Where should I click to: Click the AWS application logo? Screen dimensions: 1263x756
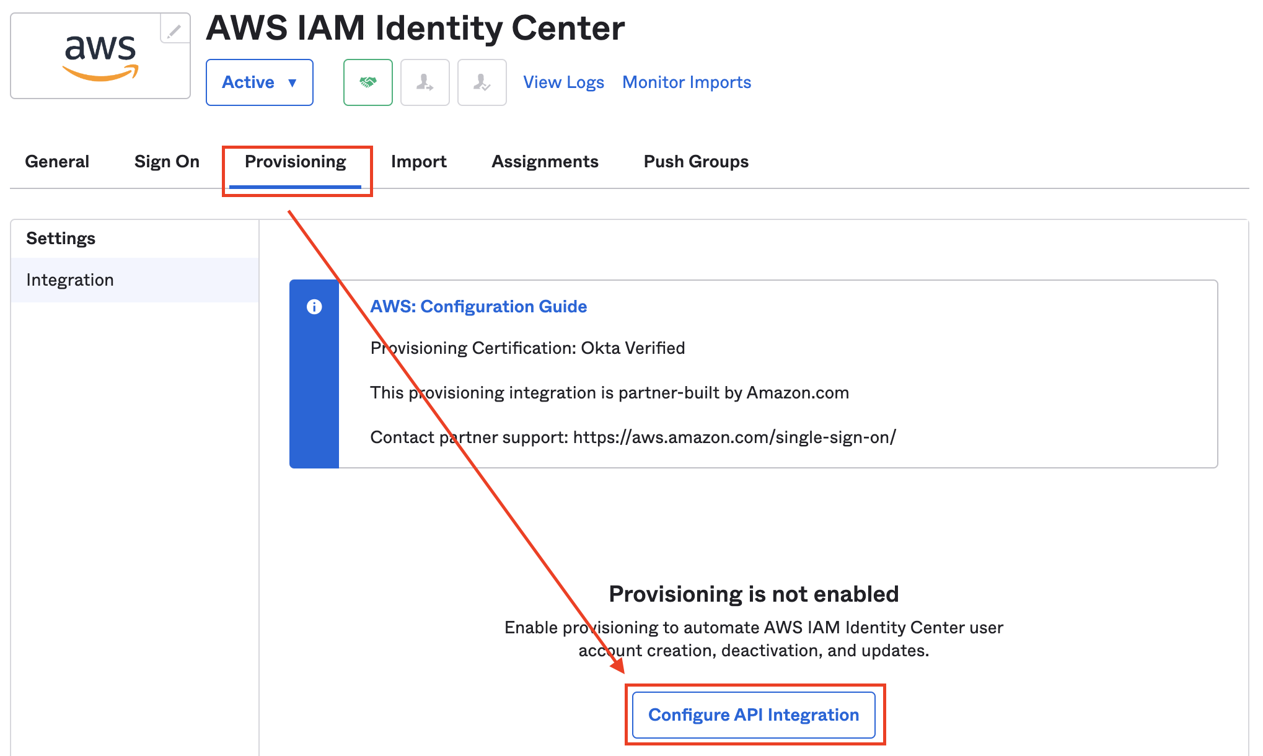point(100,57)
